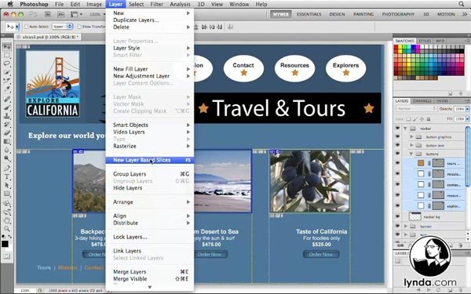Choose Merge Layers from the menu
This screenshot has width=471, height=294.
pyautogui.click(x=150, y=272)
